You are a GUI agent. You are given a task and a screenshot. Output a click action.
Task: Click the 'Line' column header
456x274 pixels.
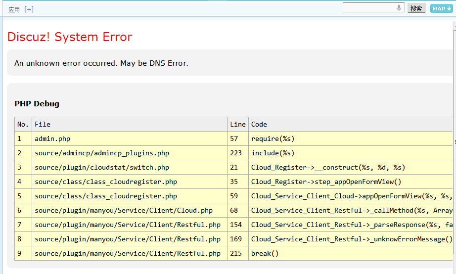238,124
